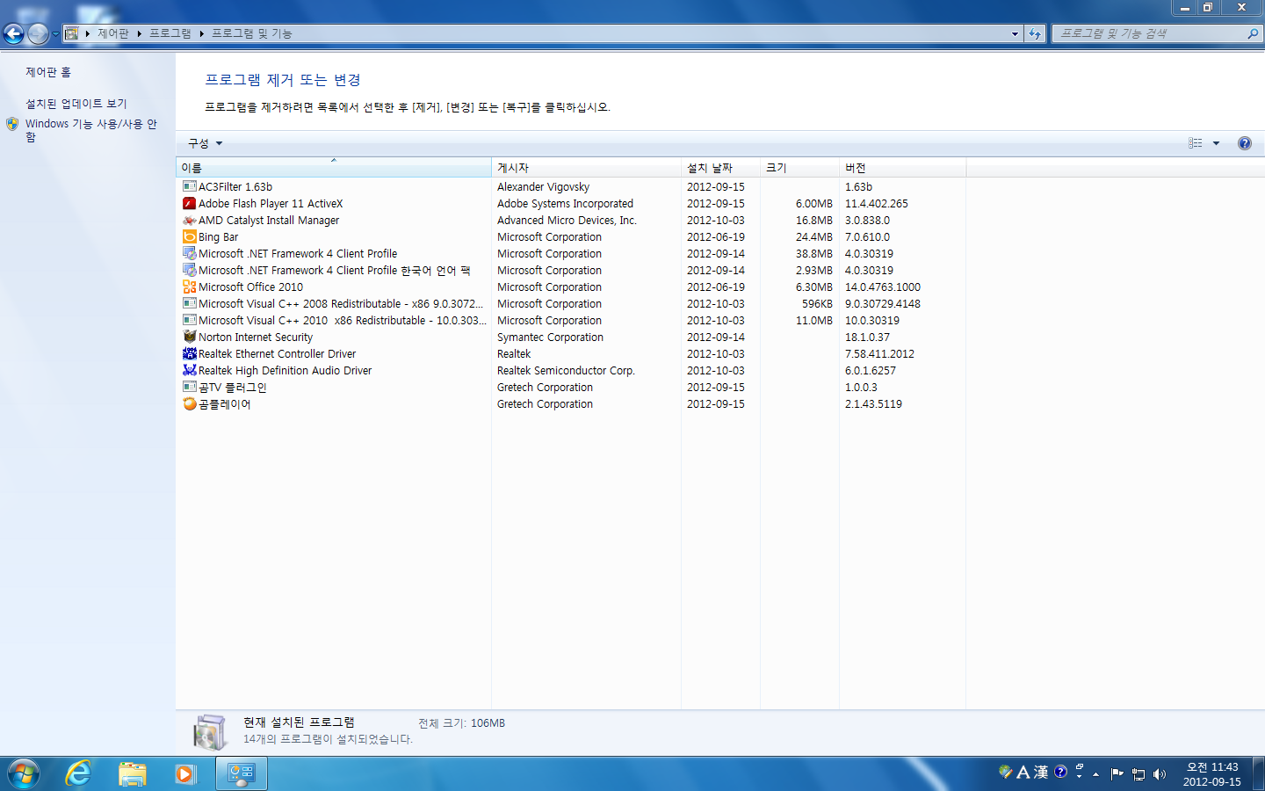Click the Back navigation arrow button
The height and width of the screenshot is (791, 1265).
(13, 33)
